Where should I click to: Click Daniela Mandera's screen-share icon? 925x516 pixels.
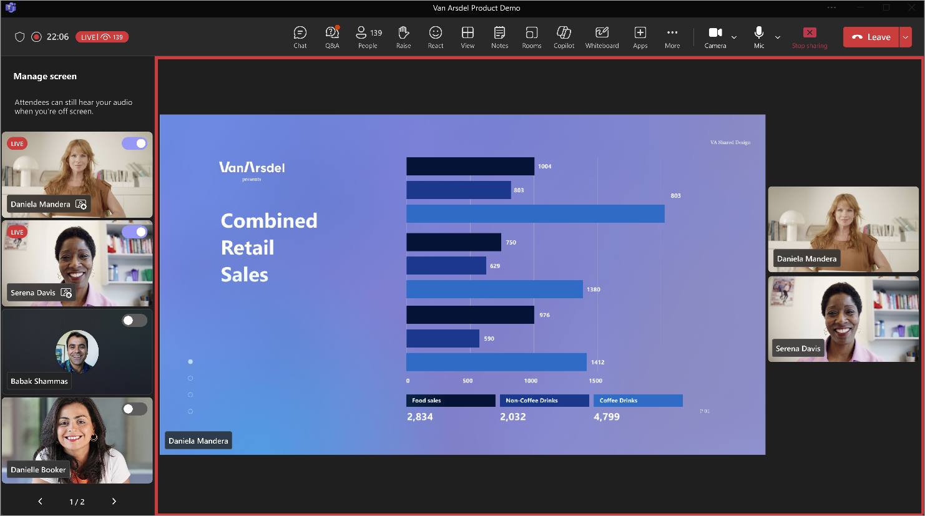81,204
